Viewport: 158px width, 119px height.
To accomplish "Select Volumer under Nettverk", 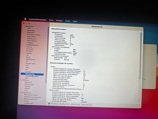I will click(x=27, y=86).
